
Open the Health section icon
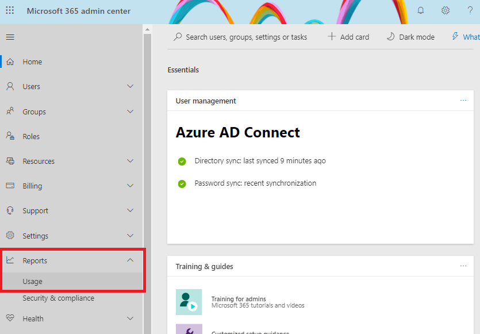click(x=11, y=318)
